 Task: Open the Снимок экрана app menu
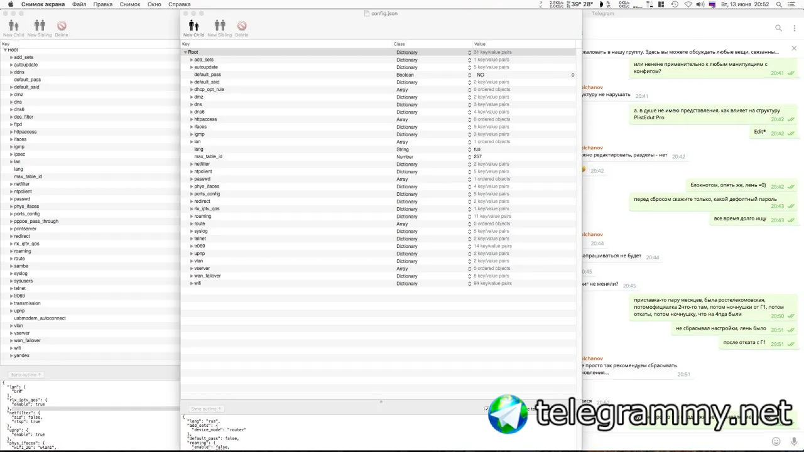click(43, 4)
